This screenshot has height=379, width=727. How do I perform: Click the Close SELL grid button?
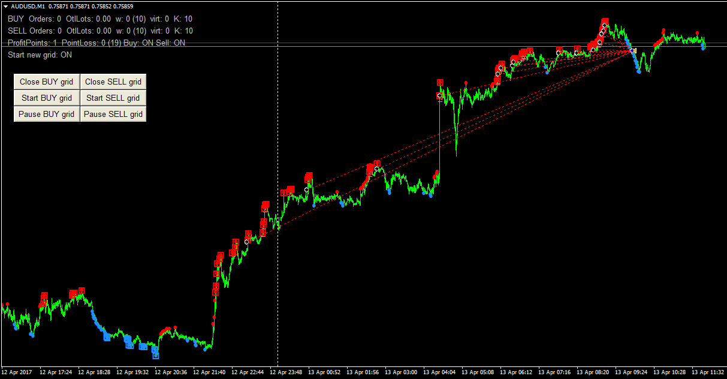[113, 82]
